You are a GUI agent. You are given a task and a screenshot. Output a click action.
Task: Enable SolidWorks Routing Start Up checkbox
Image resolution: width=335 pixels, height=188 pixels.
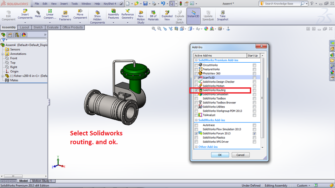(254, 90)
